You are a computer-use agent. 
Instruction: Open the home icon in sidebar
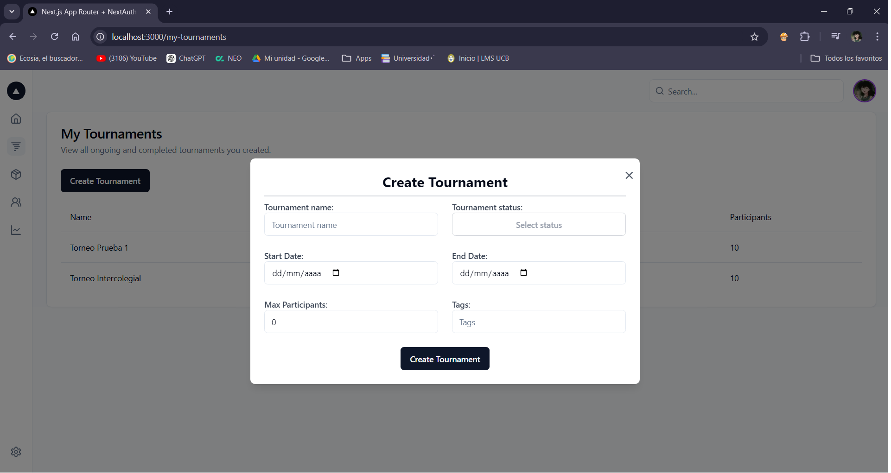click(x=16, y=119)
